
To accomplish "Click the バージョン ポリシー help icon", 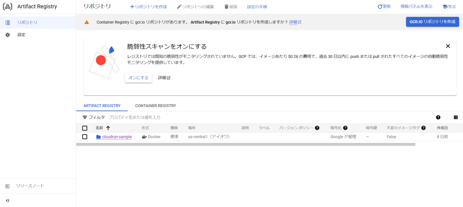I will 317,128.
